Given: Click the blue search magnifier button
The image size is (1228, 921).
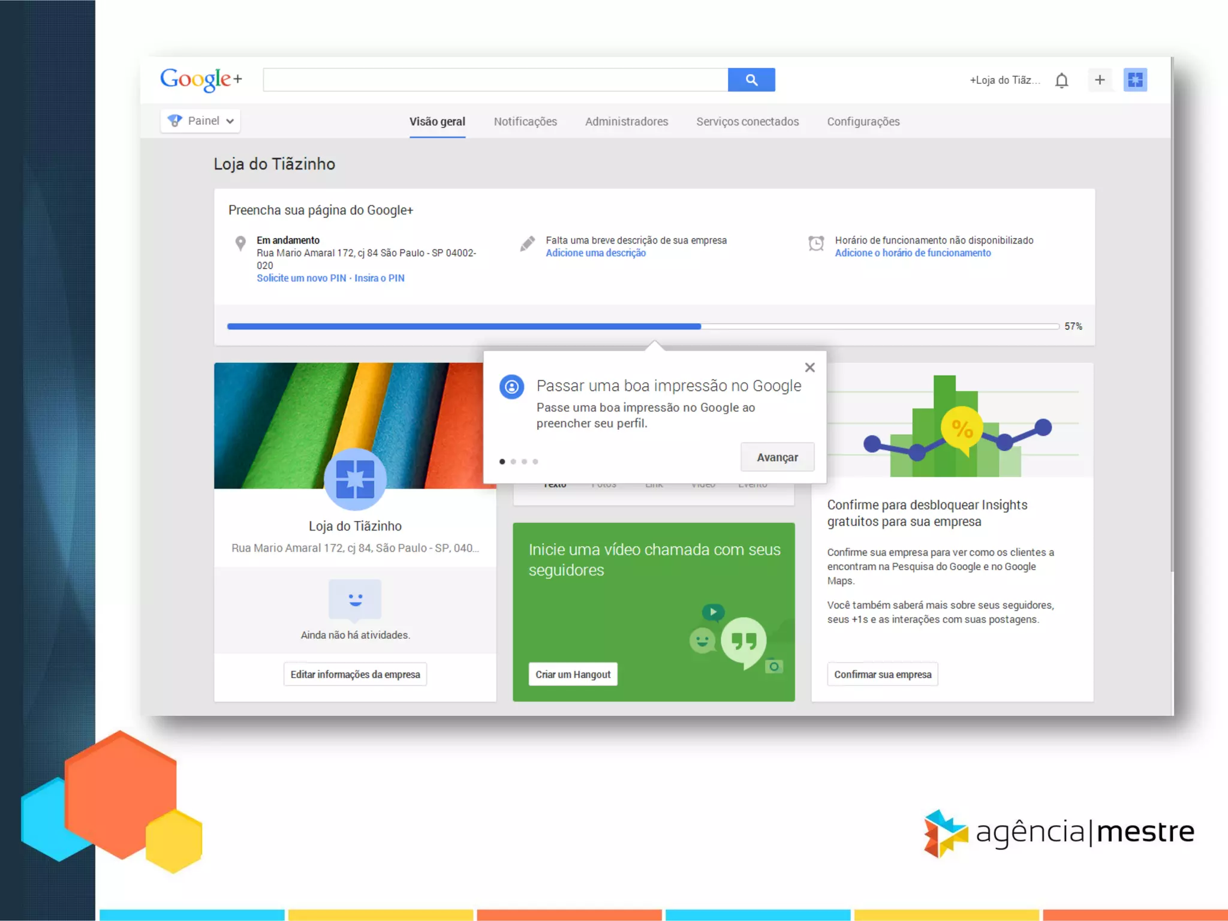Looking at the screenshot, I should point(751,80).
